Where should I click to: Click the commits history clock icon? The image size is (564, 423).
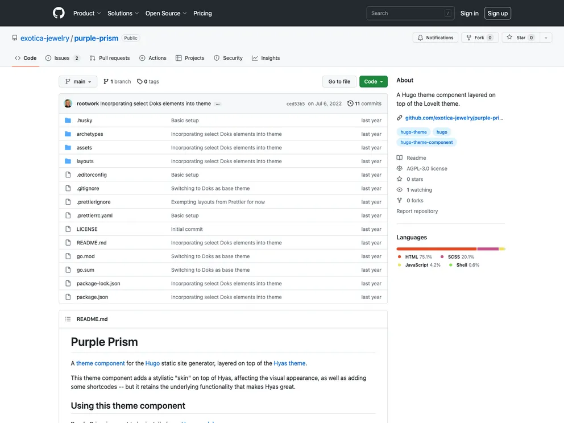(350, 103)
